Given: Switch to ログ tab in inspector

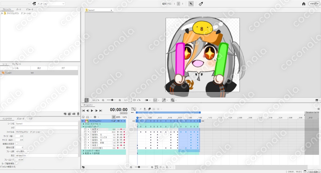Looking at the screenshot, I should 30,119.
